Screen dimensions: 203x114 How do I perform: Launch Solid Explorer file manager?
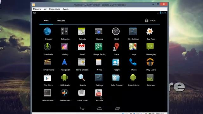(116, 78)
